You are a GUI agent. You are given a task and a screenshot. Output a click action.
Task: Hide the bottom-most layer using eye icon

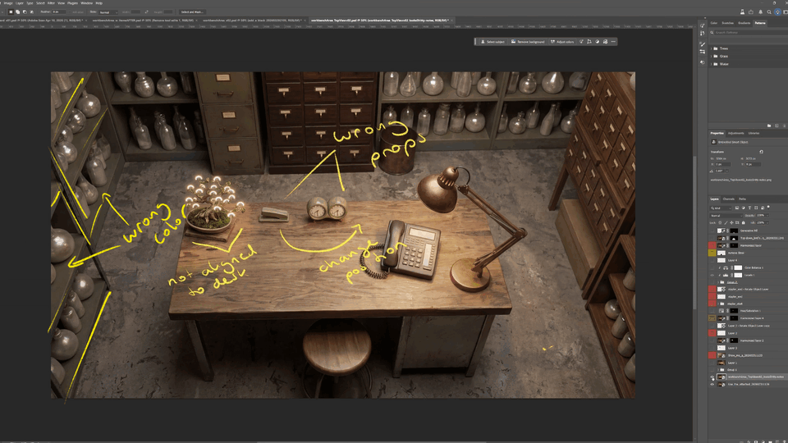coord(712,384)
